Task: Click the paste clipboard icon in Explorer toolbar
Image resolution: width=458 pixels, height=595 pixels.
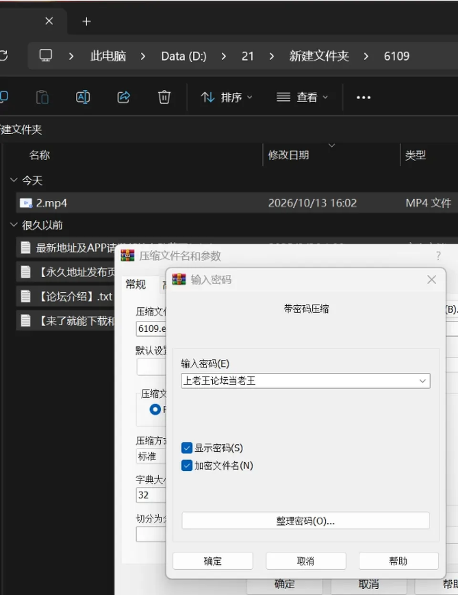Action: tap(42, 97)
